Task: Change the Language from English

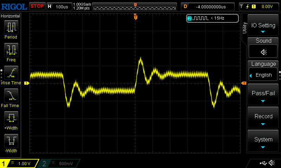Action: 263,75
